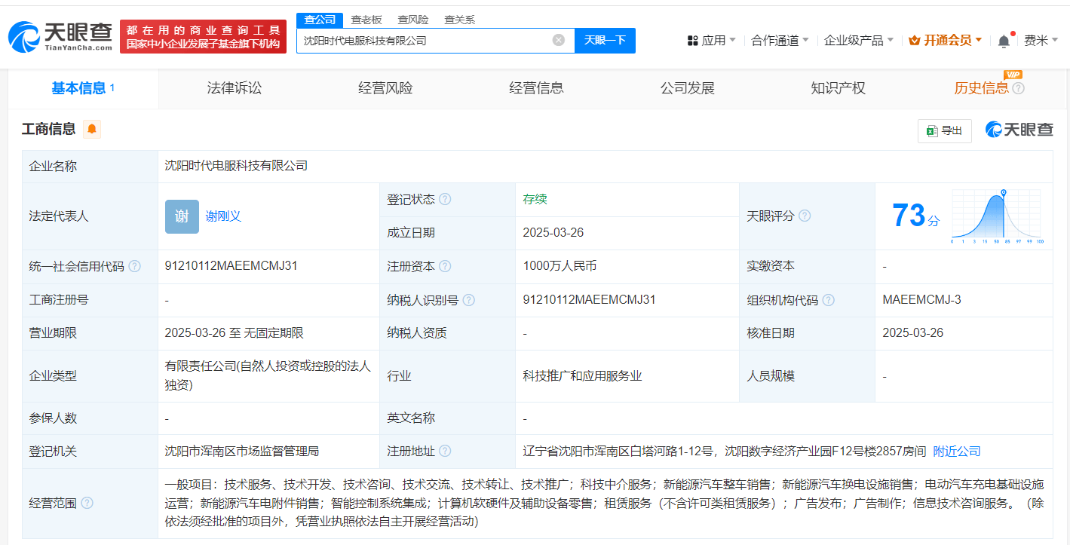This screenshot has height=545, width=1070.
Task: Click help icon next to 统一社会信用代码
Action: tap(134, 266)
